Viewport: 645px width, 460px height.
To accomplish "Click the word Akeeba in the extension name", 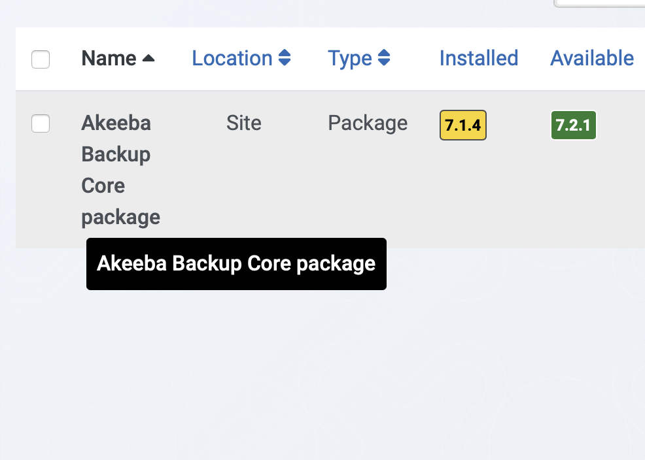I will [x=116, y=123].
